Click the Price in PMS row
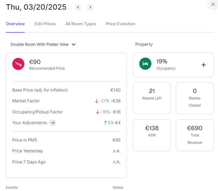 click(66, 140)
